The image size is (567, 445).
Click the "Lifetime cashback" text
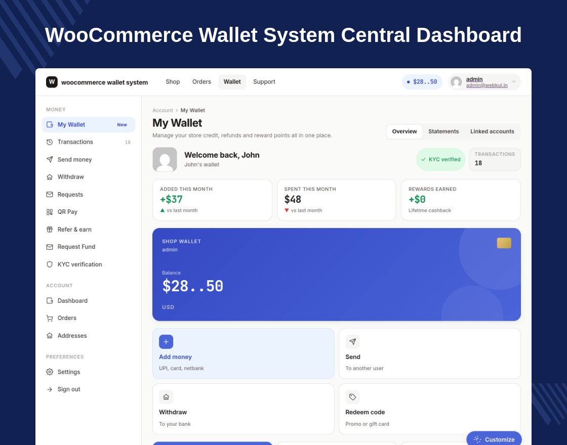(x=430, y=210)
